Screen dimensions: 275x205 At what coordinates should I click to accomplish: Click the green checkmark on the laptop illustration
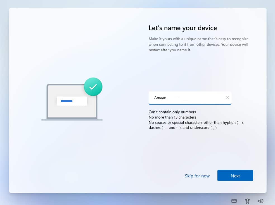pyautogui.click(x=93, y=87)
